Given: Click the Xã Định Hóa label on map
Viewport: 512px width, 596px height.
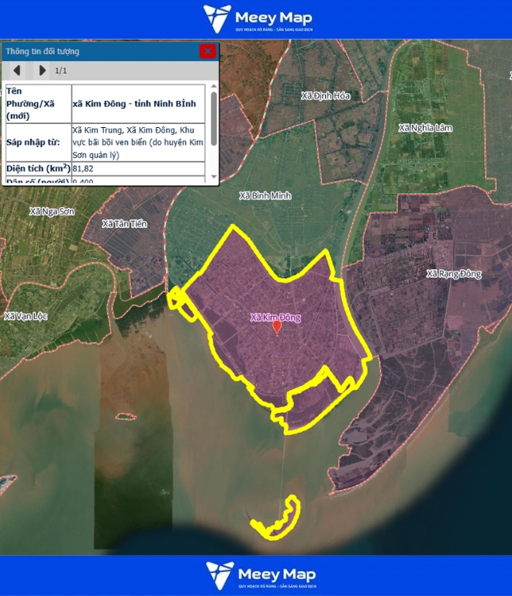Looking at the screenshot, I should pyautogui.click(x=326, y=96).
